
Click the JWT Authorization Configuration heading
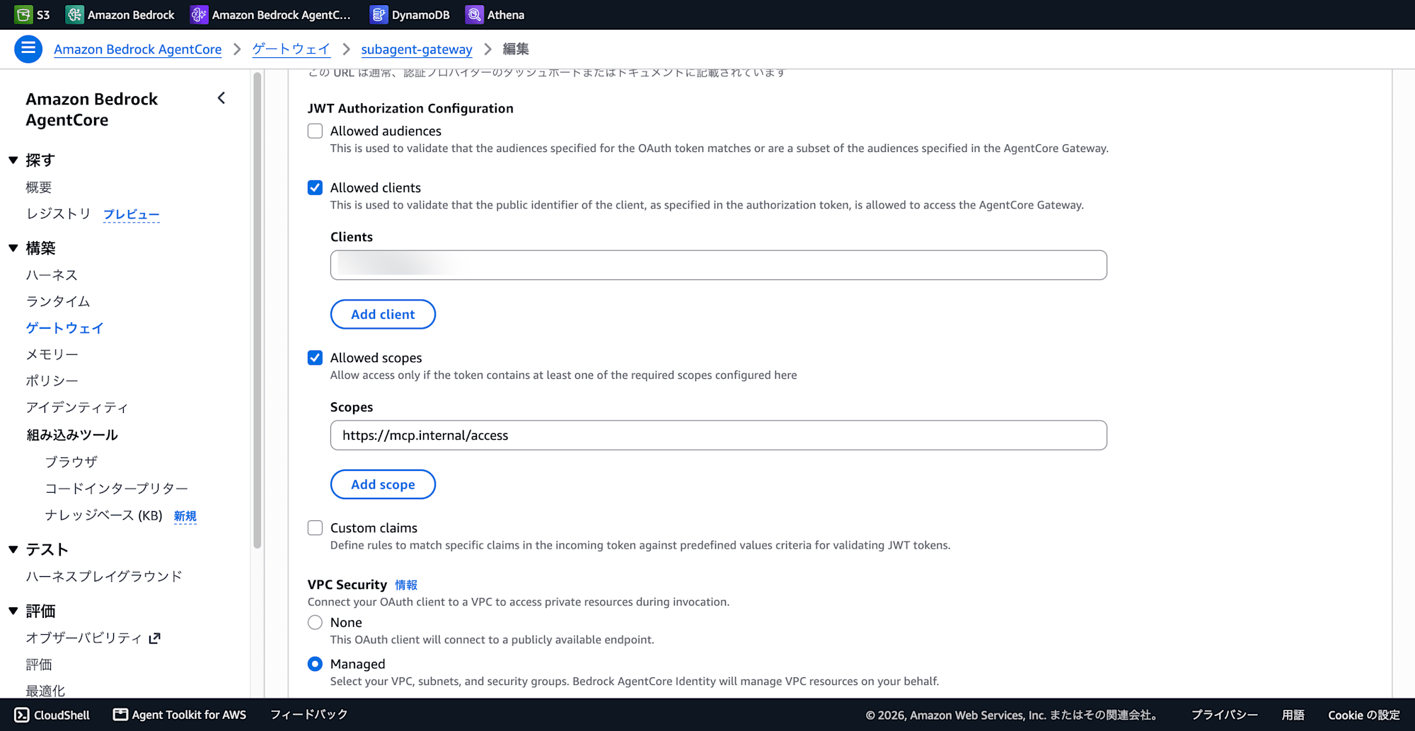pyautogui.click(x=410, y=108)
